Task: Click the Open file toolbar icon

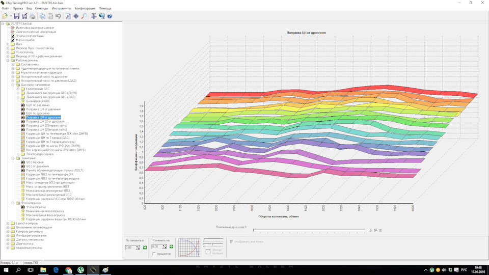Action: point(5,16)
